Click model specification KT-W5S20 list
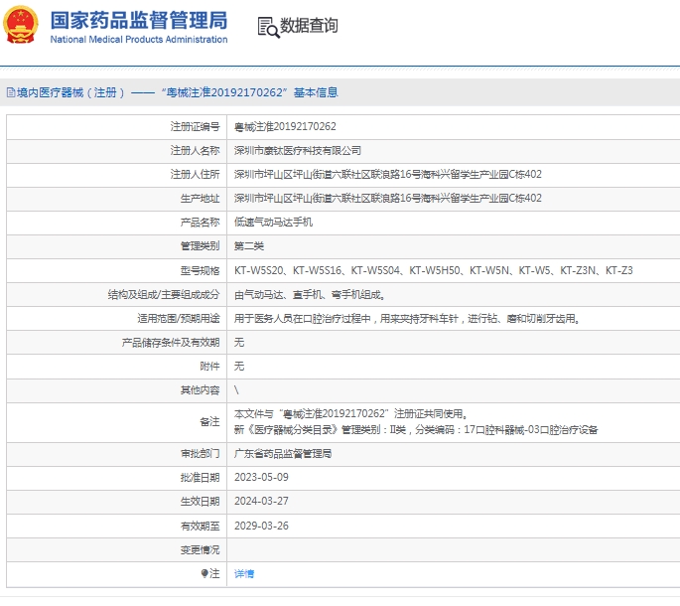Viewport: 680px width, 606px height. coord(433,270)
